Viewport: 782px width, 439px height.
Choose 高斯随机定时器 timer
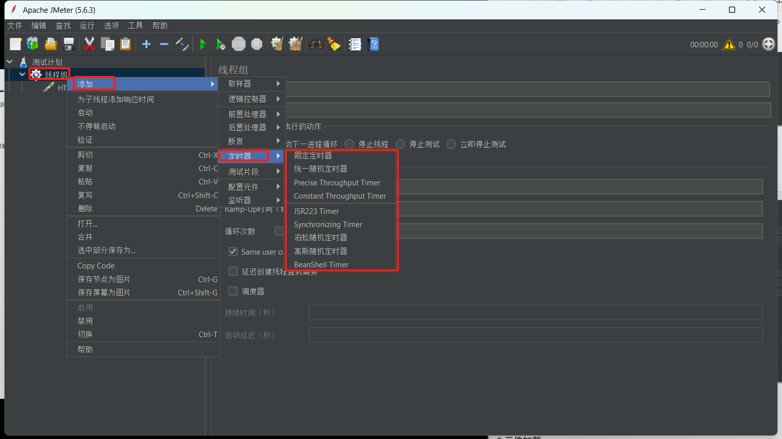pos(341,251)
